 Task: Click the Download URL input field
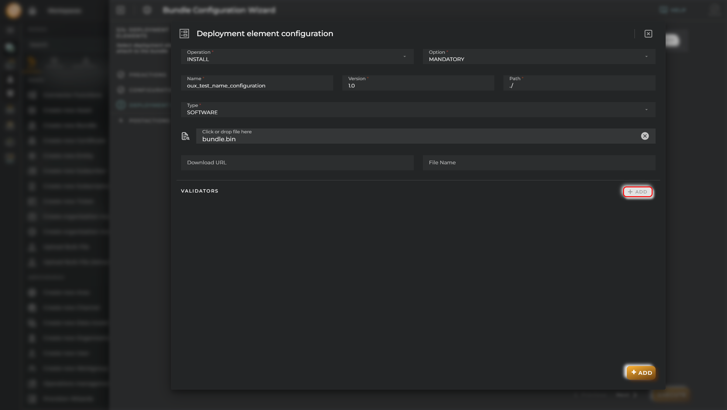tap(297, 162)
